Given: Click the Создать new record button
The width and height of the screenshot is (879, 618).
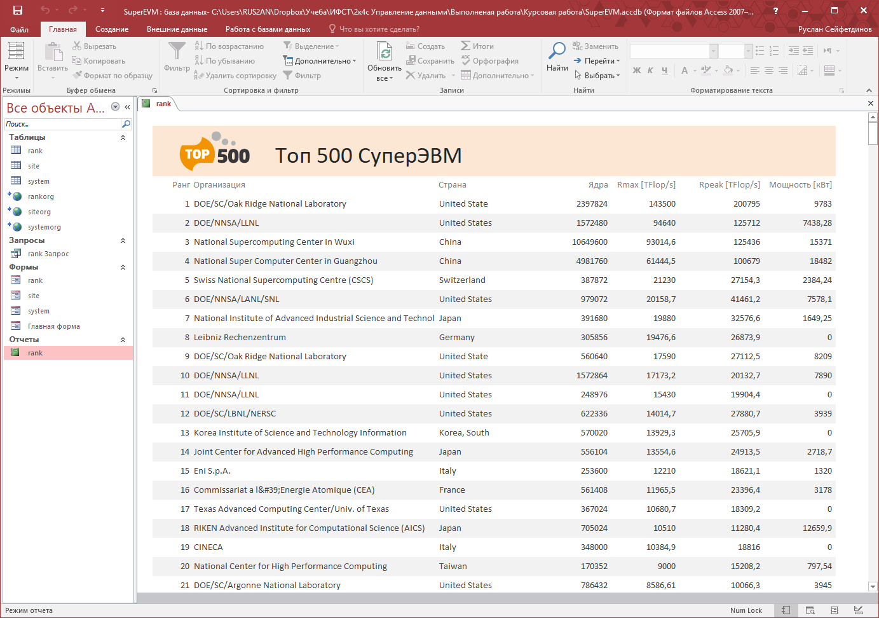Looking at the screenshot, I should (425, 46).
